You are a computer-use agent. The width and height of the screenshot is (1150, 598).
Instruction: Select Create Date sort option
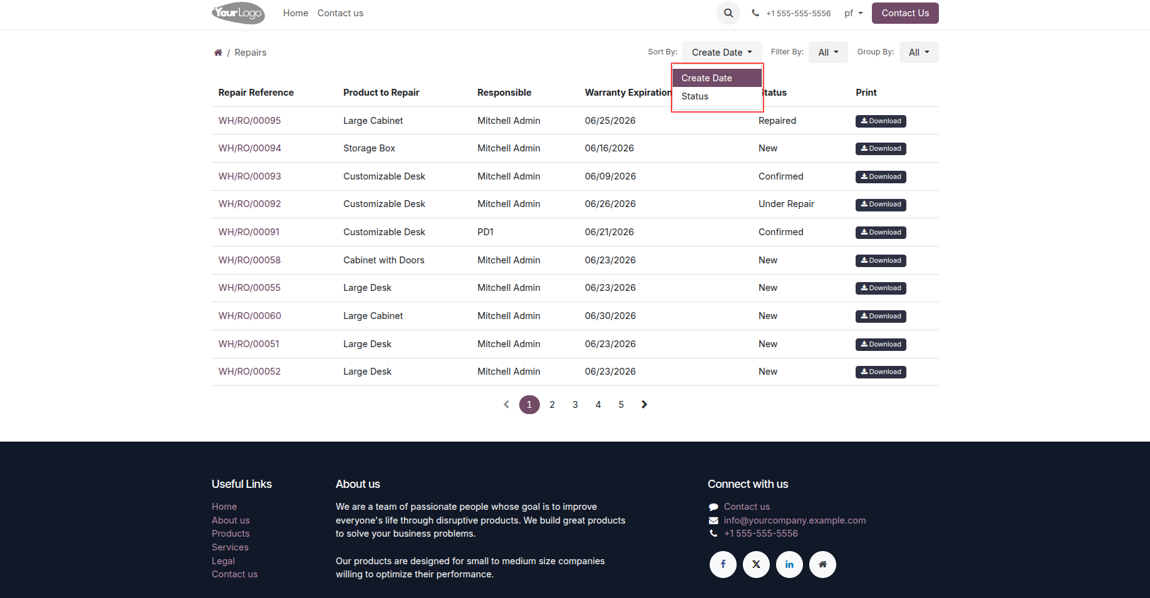[x=717, y=78]
